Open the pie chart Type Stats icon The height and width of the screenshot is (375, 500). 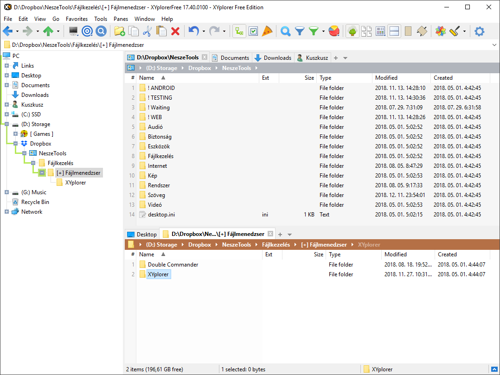pos(334,31)
